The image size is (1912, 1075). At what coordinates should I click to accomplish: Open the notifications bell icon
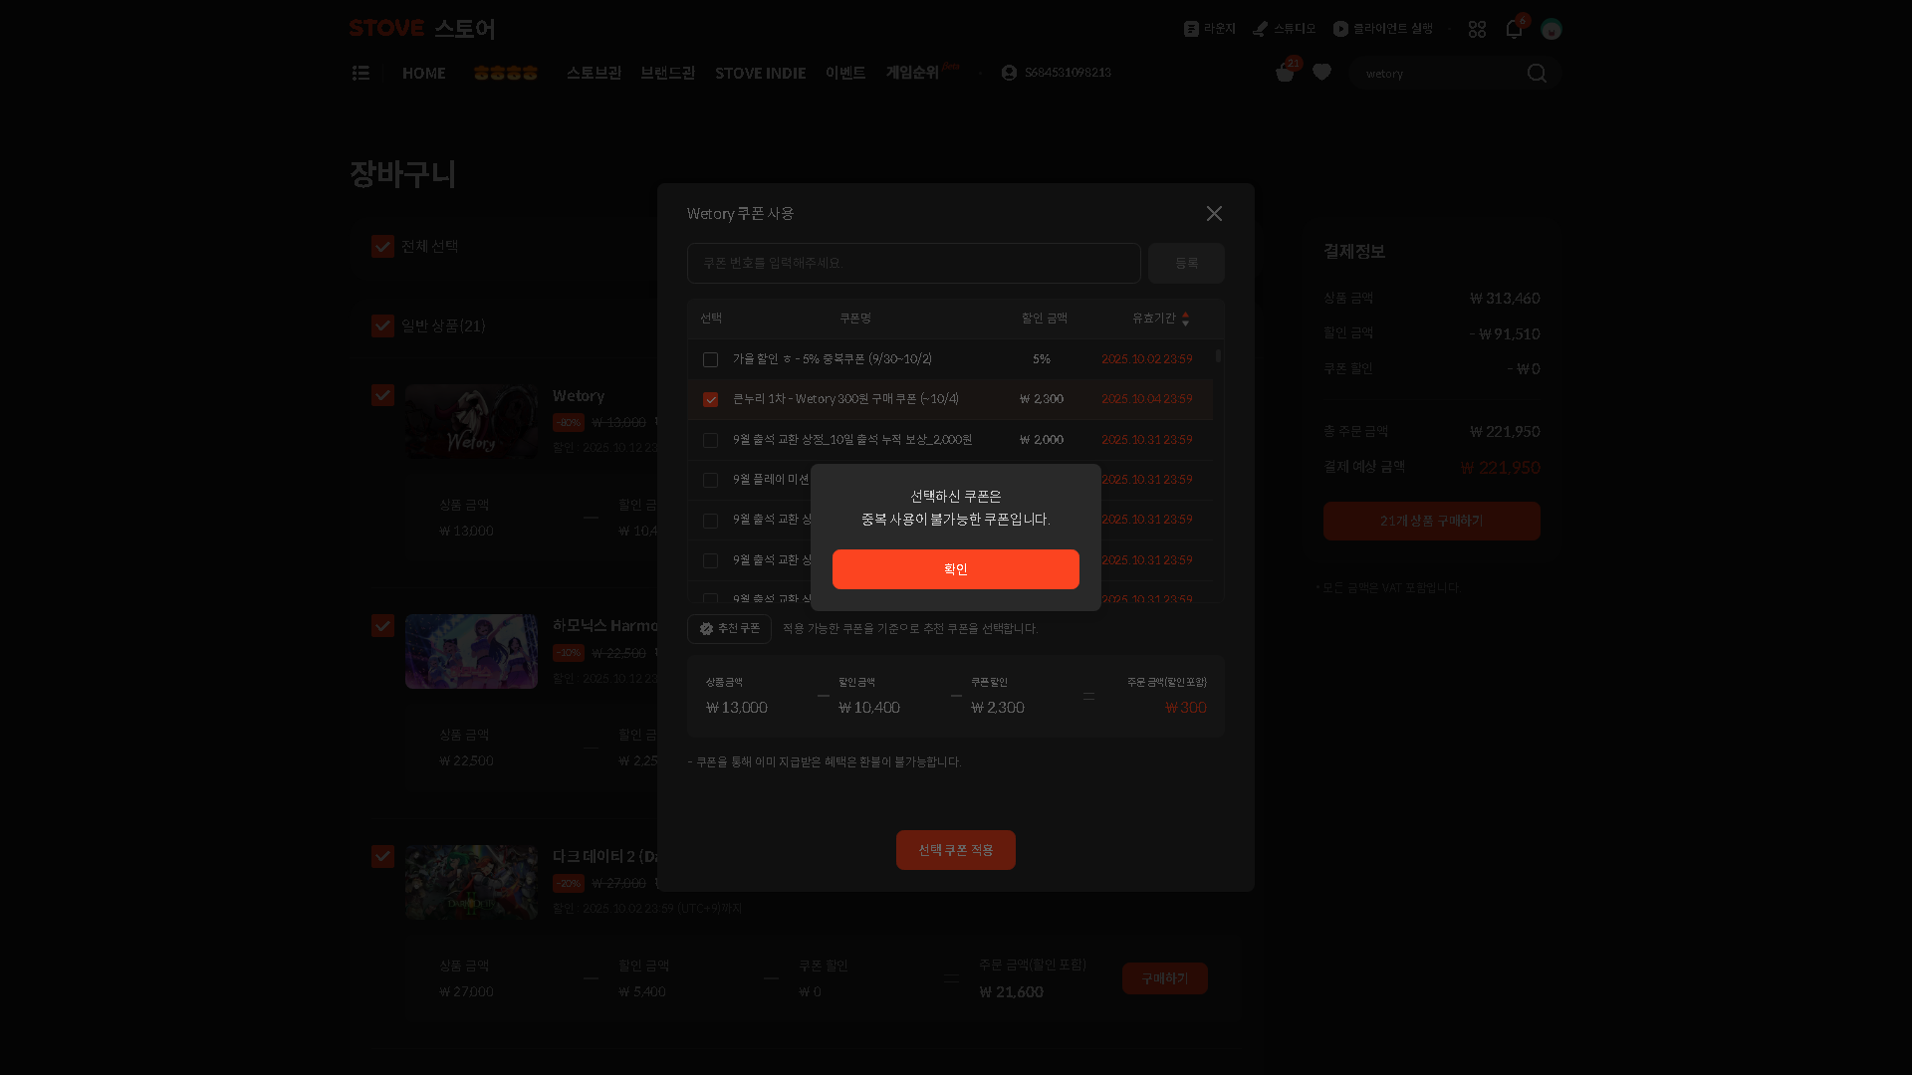tap(1514, 29)
